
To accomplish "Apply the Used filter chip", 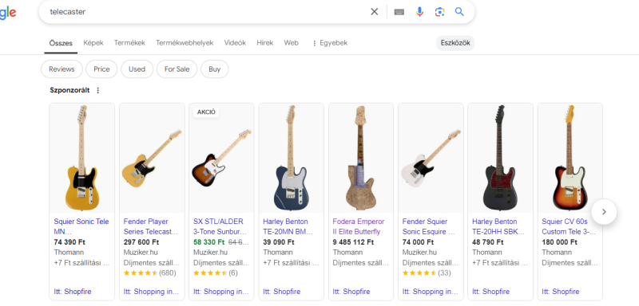I will coord(137,69).
